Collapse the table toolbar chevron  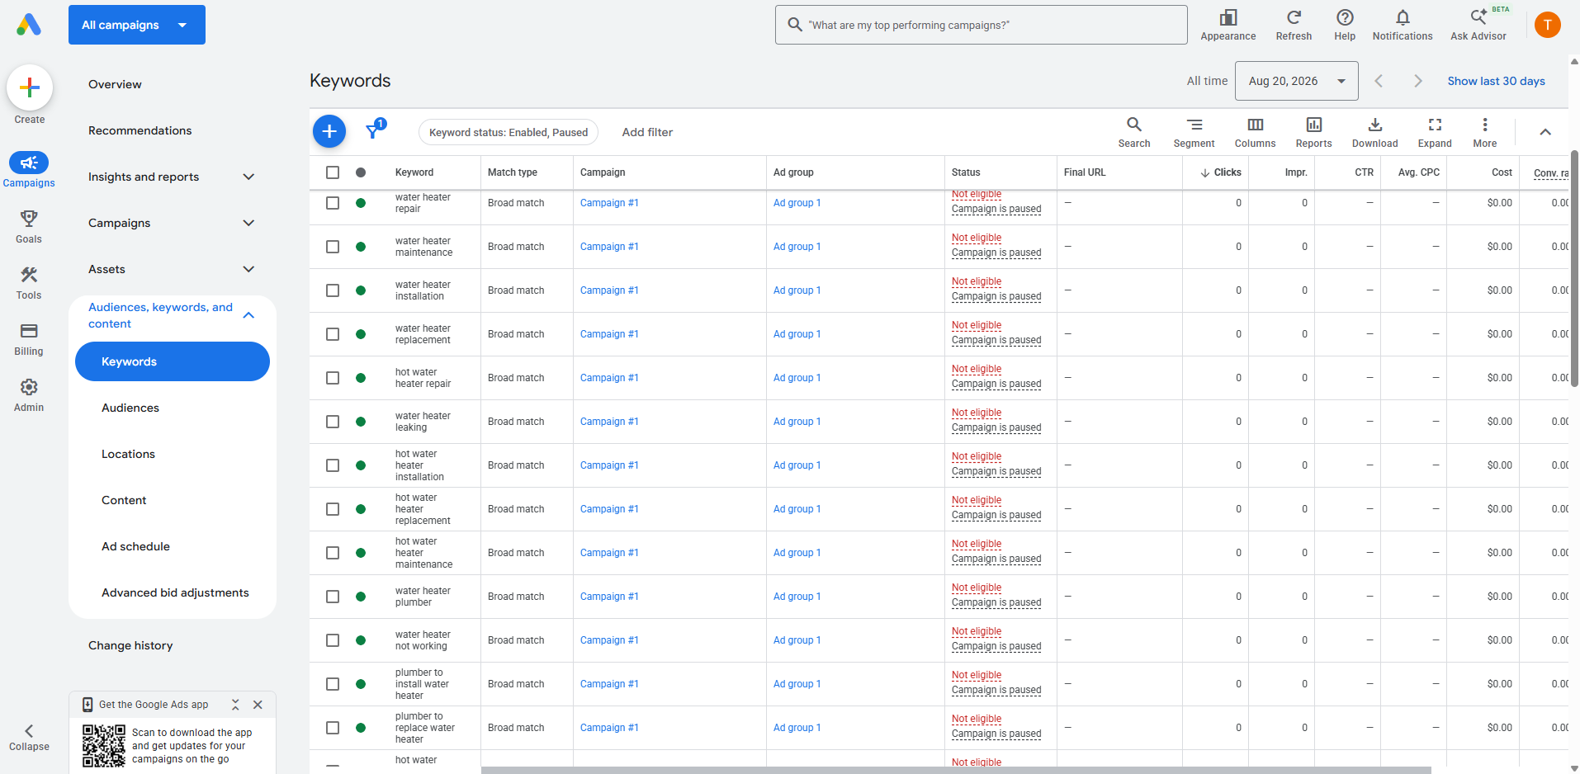tap(1545, 132)
